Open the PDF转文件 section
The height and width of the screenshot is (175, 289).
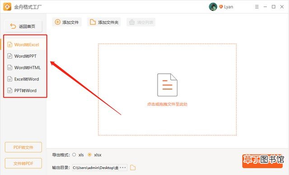23,147
